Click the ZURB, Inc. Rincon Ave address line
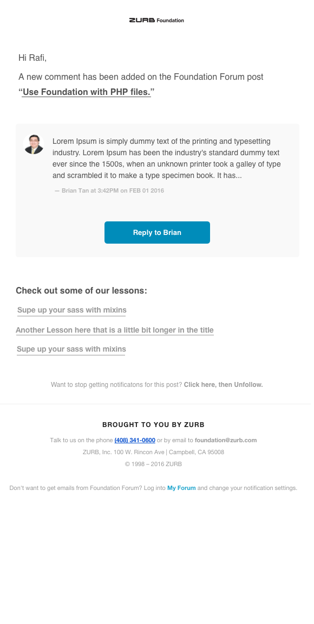Image resolution: width=314 pixels, height=624 pixels. (x=153, y=452)
